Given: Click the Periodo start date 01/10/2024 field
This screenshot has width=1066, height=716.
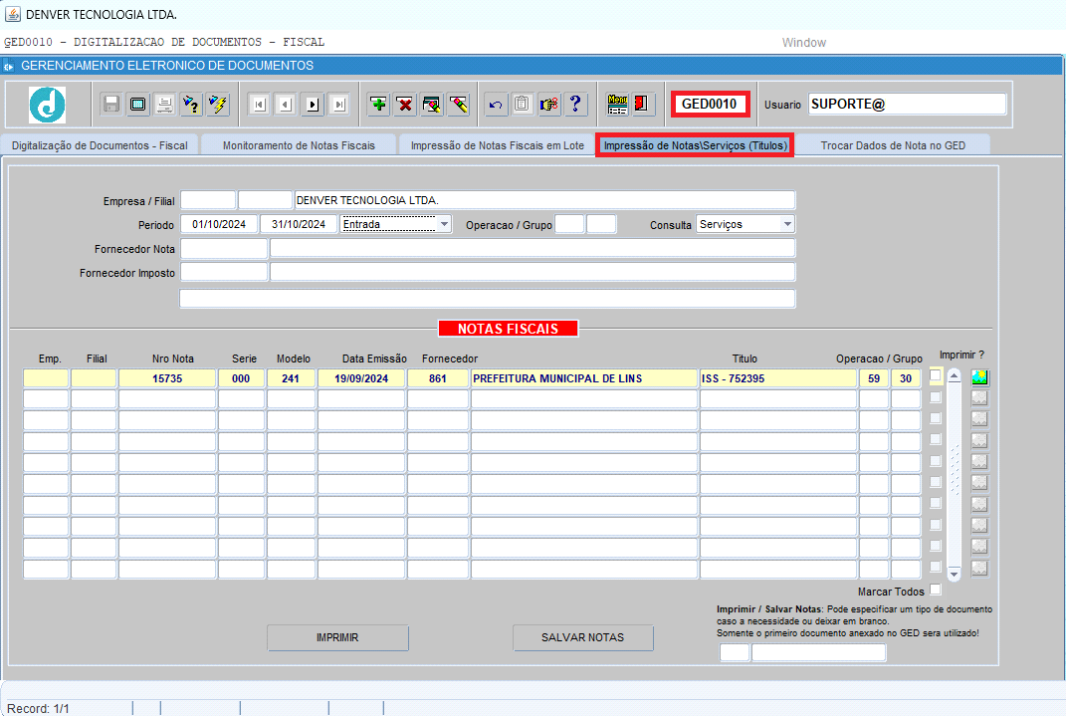Looking at the screenshot, I should coord(219,224).
